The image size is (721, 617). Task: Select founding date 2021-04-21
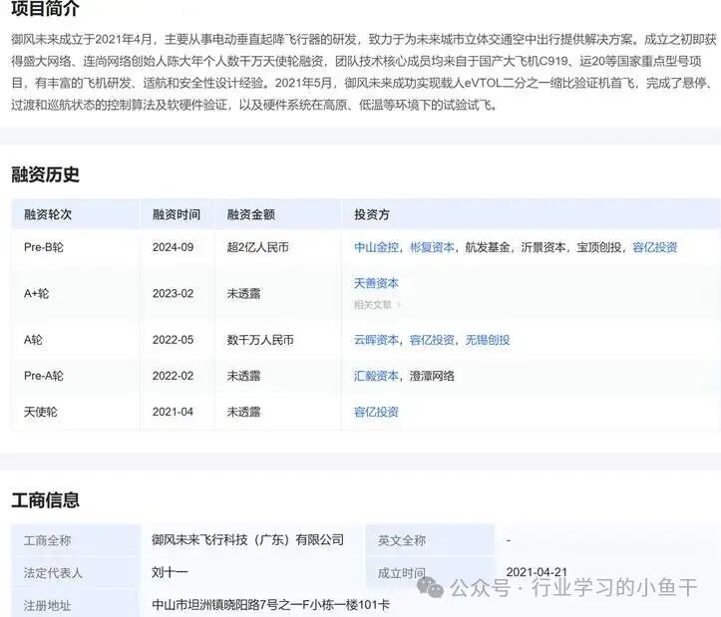coord(537,572)
